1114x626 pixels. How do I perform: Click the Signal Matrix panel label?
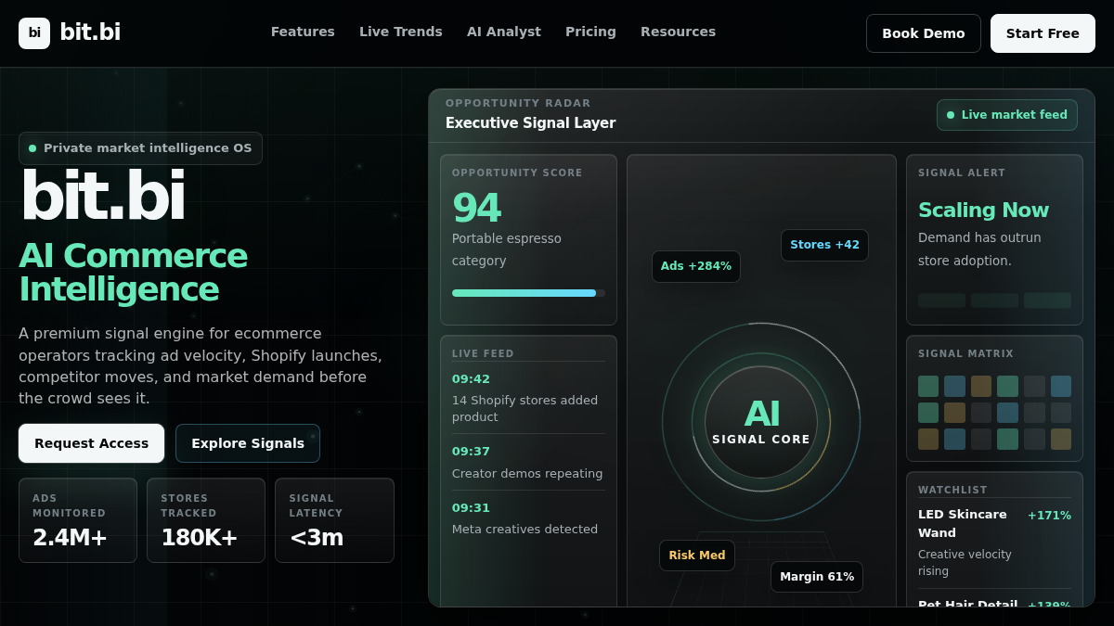965,354
